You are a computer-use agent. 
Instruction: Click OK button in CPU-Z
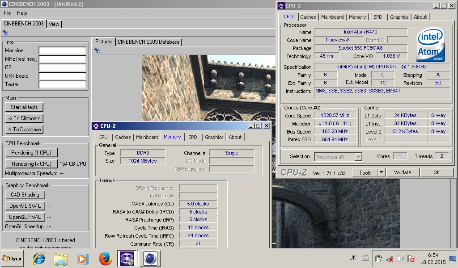(437, 172)
